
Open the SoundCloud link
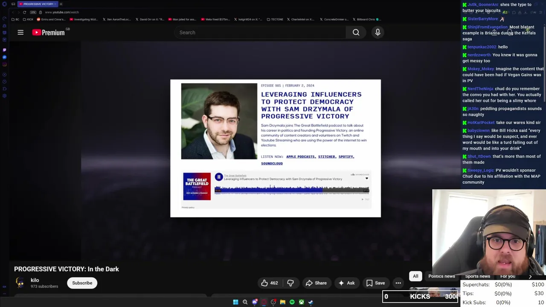[272, 163]
